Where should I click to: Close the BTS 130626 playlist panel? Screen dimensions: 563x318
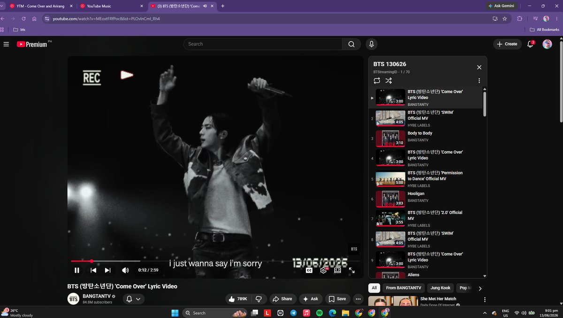click(479, 67)
